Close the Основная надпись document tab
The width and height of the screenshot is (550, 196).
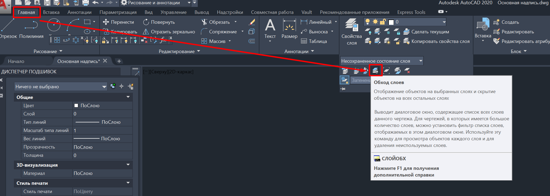click(x=105, y=61)
